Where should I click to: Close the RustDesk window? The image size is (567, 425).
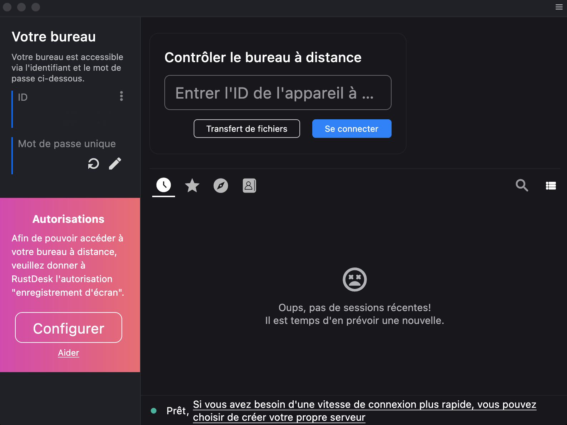[x=7, y=7]
